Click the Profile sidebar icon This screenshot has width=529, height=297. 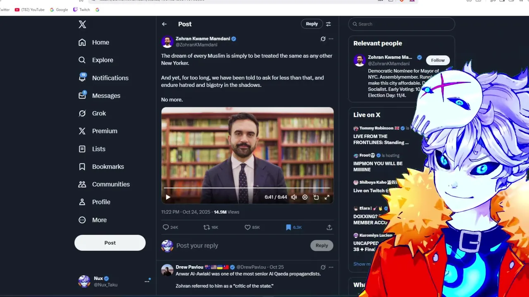point(82,202)
